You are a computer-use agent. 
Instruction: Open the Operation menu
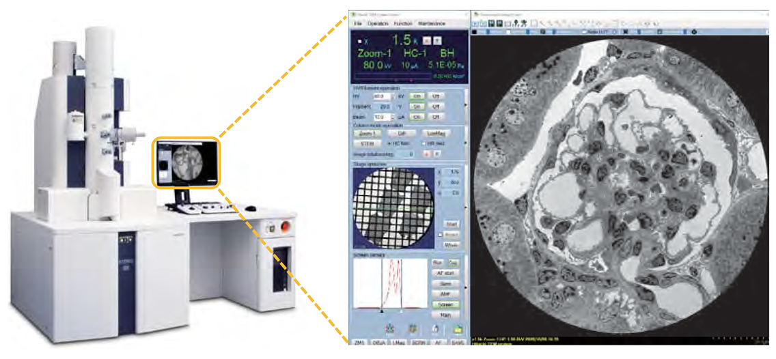[x=378, y=24]
